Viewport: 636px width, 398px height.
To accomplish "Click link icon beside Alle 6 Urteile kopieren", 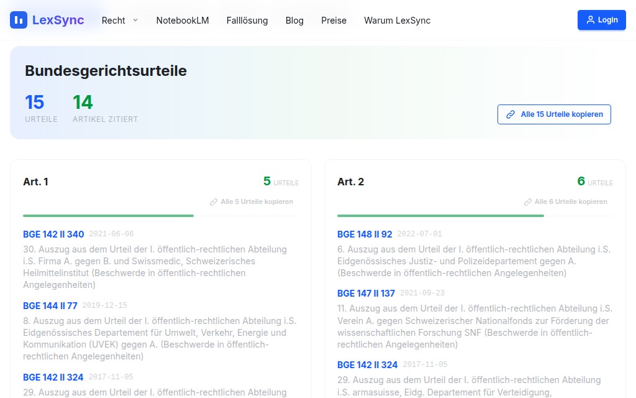I will point(528,202).
